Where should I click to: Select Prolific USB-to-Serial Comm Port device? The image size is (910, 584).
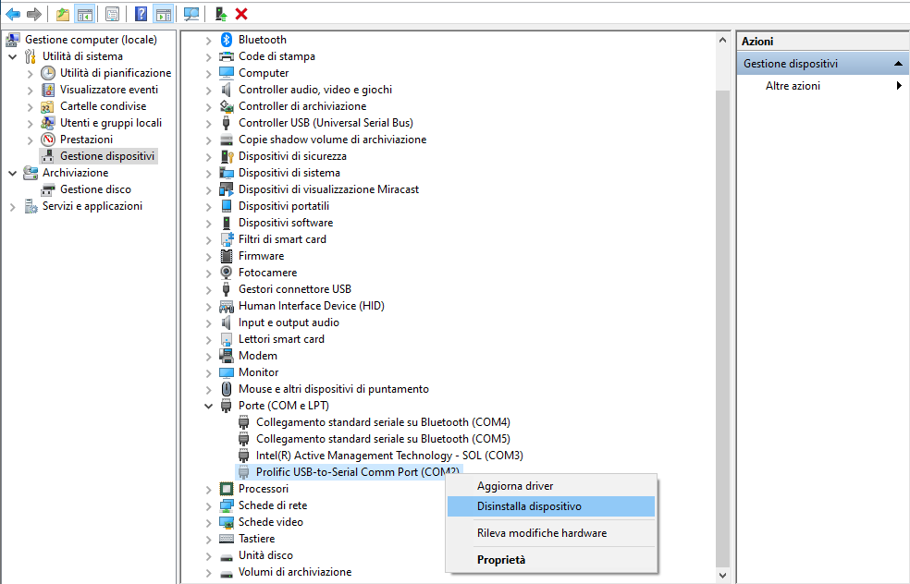pos(358,472)
